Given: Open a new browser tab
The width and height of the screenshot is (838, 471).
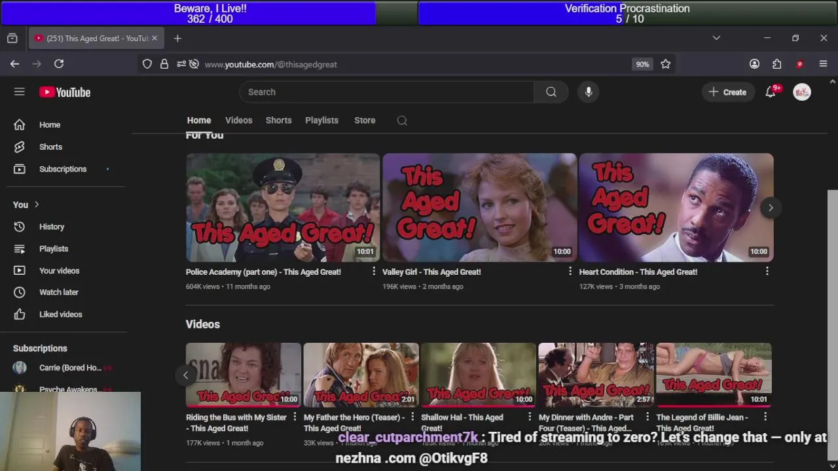Looking at the screenshot, I should point(177,39).
